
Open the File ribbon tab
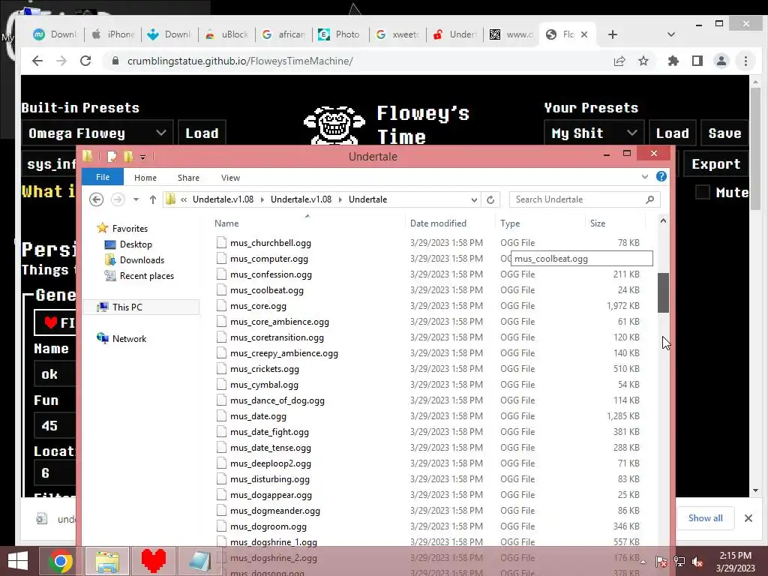[102, 177]
